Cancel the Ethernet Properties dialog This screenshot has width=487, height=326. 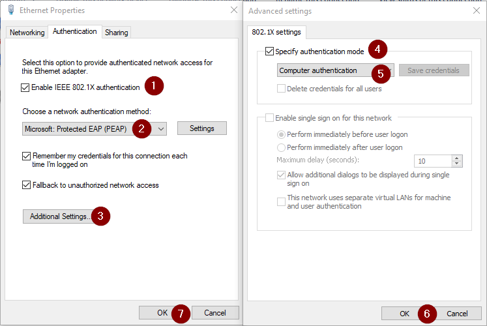[x=215, y=313]
